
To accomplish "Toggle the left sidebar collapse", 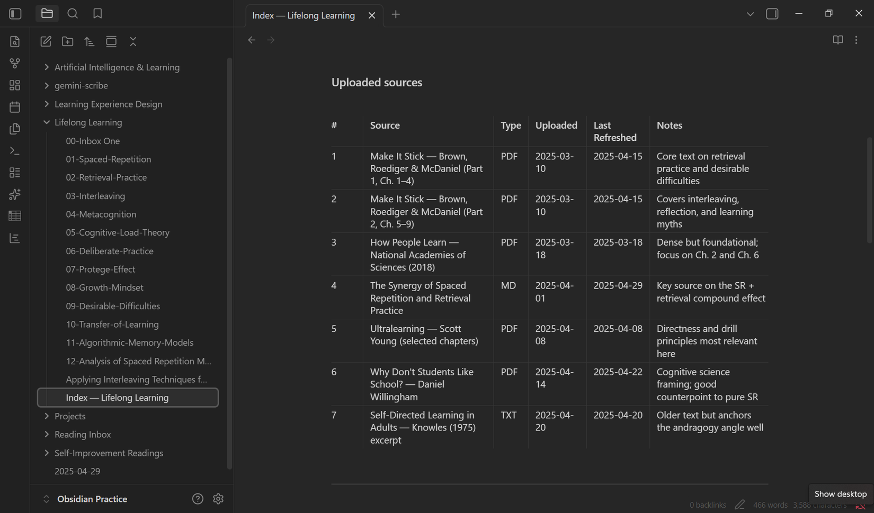I will (15, 14).
